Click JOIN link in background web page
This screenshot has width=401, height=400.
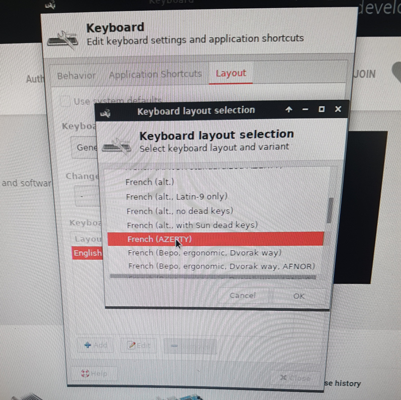pyautogui.click(x=365, y=74)
